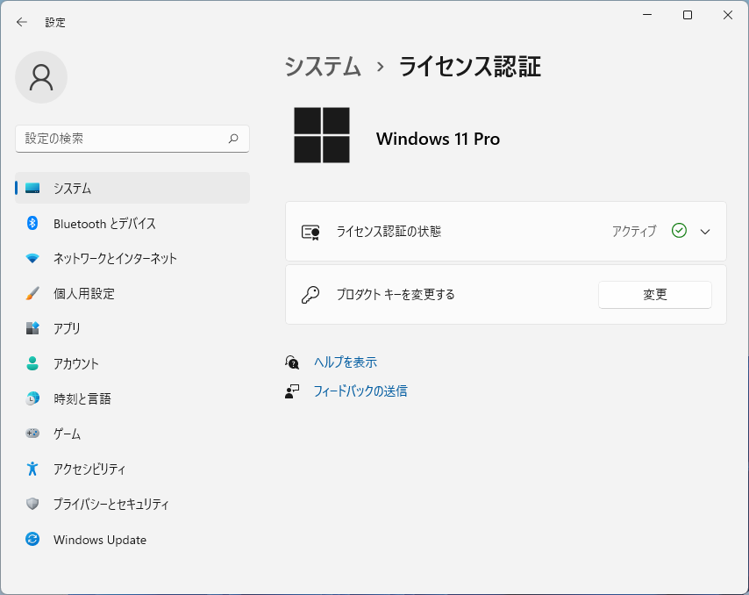Click the アプリ apps icon
This screenshot has height=595, width=749.
32,328
